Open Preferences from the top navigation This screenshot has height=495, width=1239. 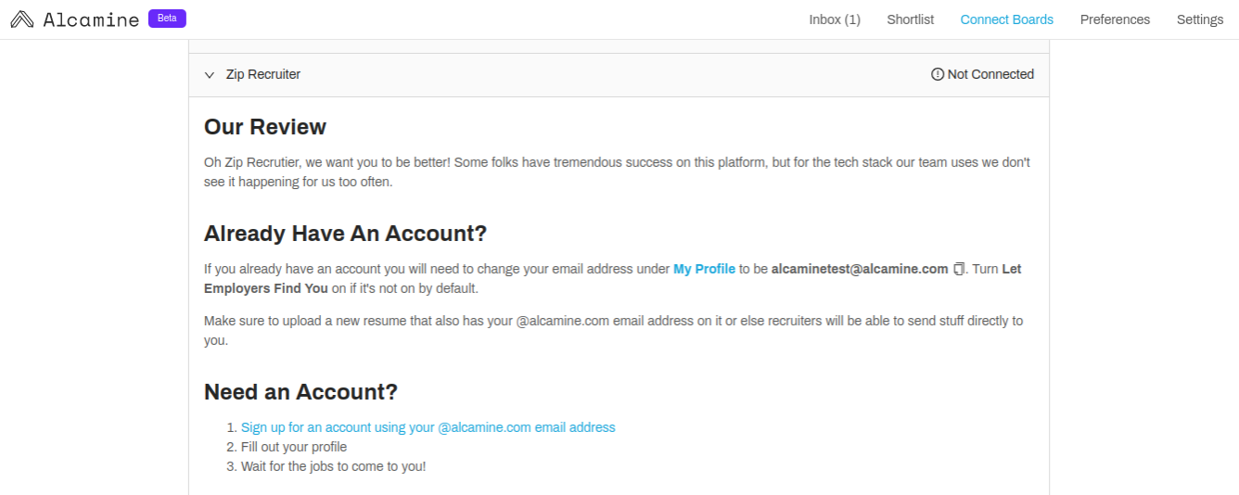[1115, 19]
